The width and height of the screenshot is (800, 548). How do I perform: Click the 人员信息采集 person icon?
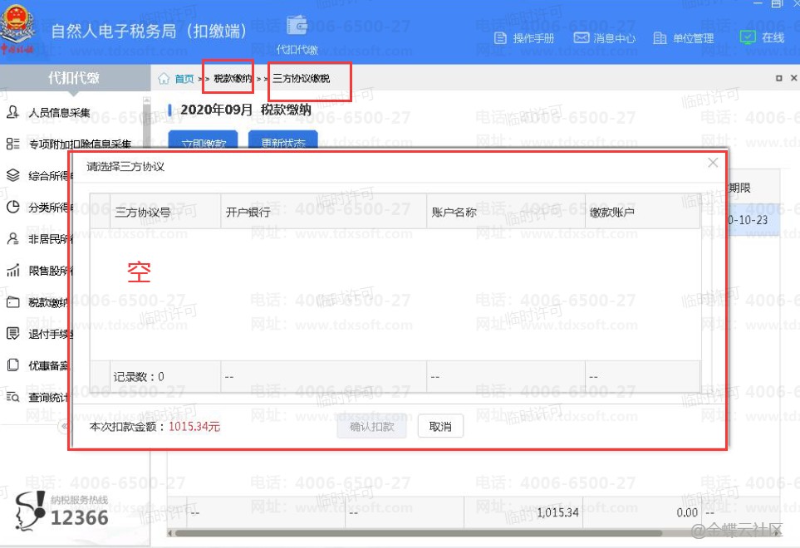(12, 112)
